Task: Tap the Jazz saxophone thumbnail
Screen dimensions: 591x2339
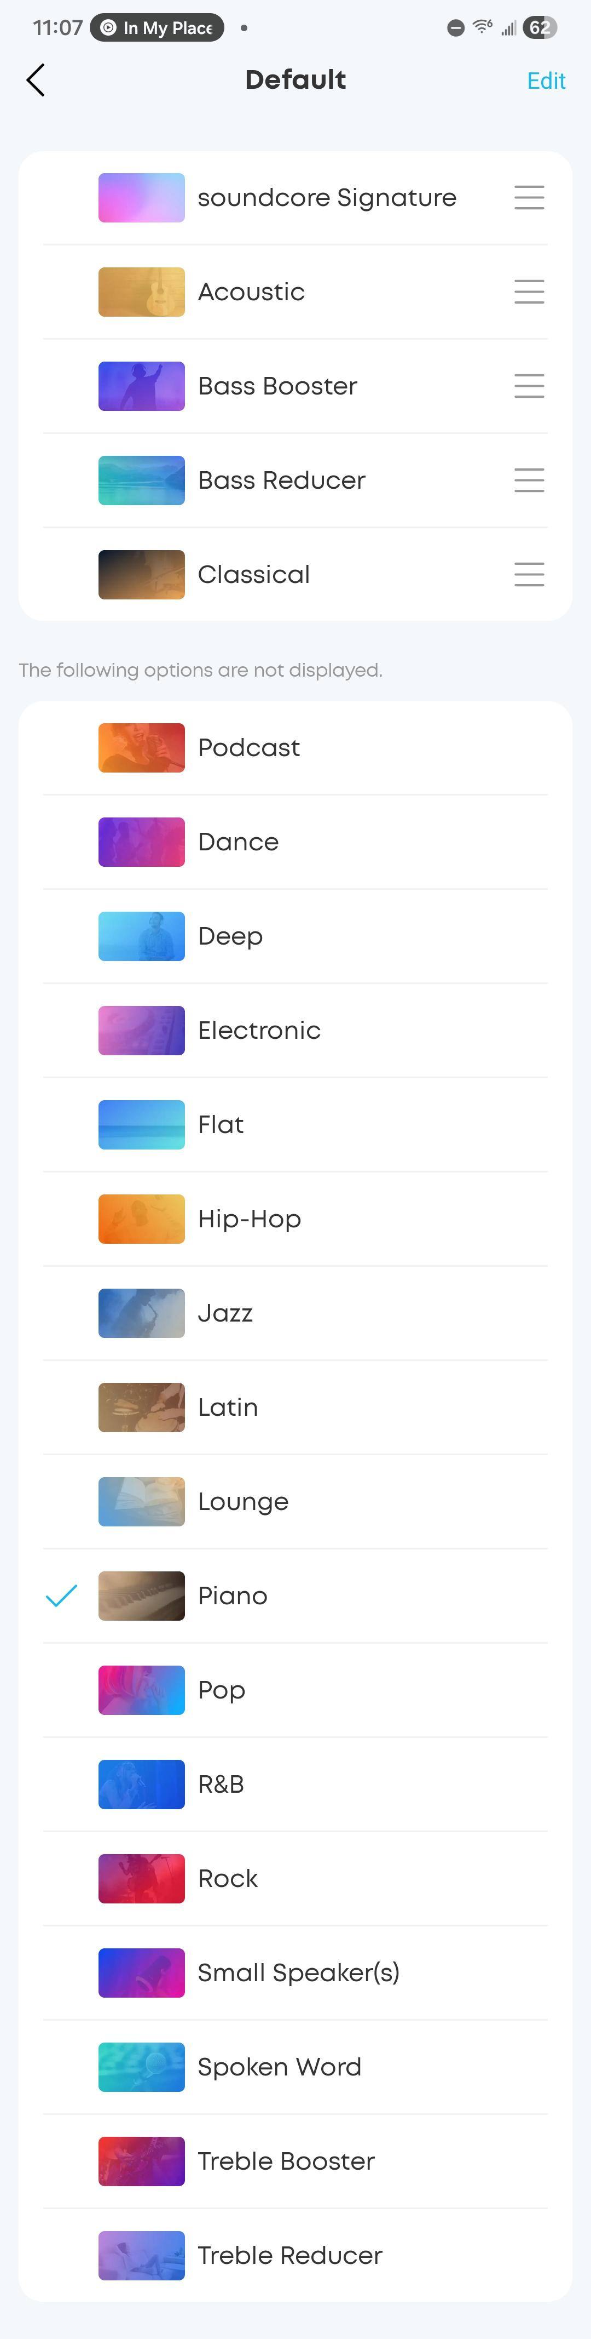Action: tap(141, 1313)
